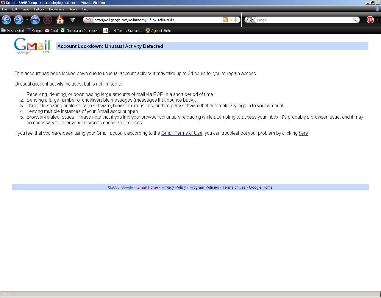381x298 pixels.
Task: Click the 'Unusual account activity includes' sentence
Action: pyautogui.click(x=69, y=84)
